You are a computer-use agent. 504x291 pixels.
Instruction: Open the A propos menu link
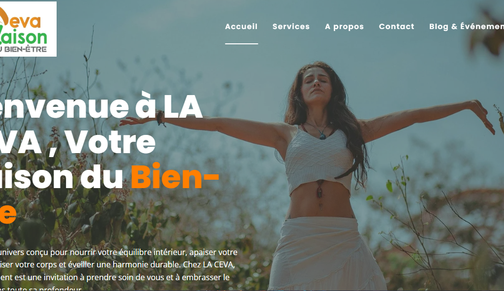tap(344, 27)
